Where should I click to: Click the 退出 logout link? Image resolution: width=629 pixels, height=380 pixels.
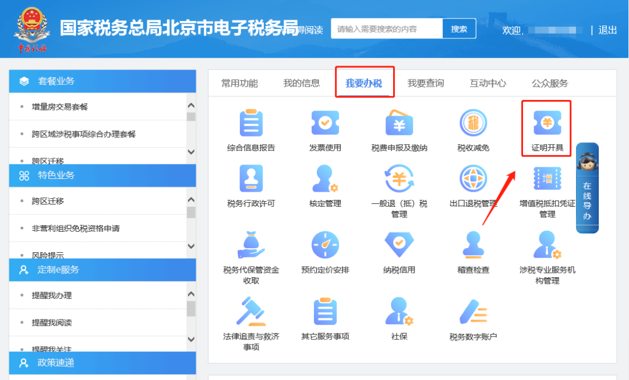click(x=607, y=30)
